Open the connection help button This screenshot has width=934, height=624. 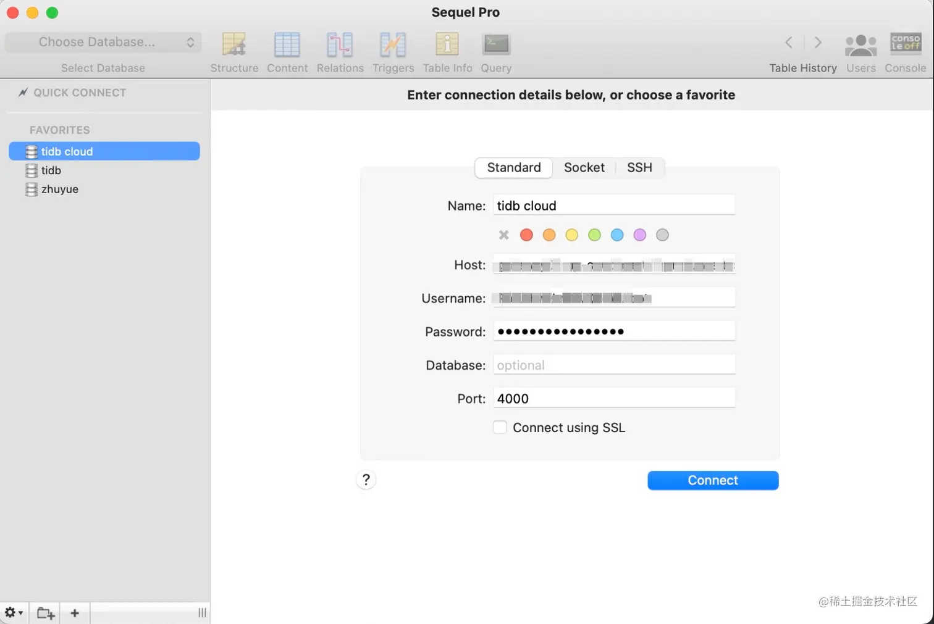click(366, 480)
